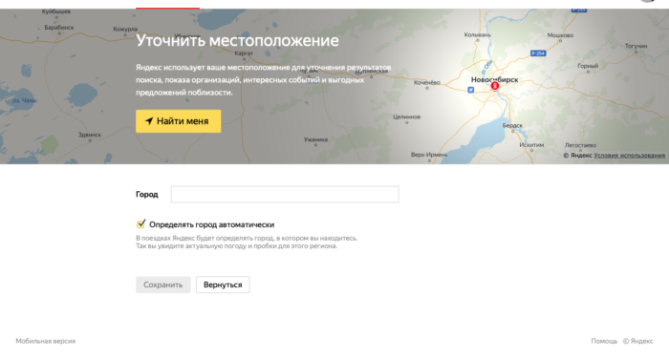Open the Условия использования map link
Screen dimensions: 669x359
point(629,156)
